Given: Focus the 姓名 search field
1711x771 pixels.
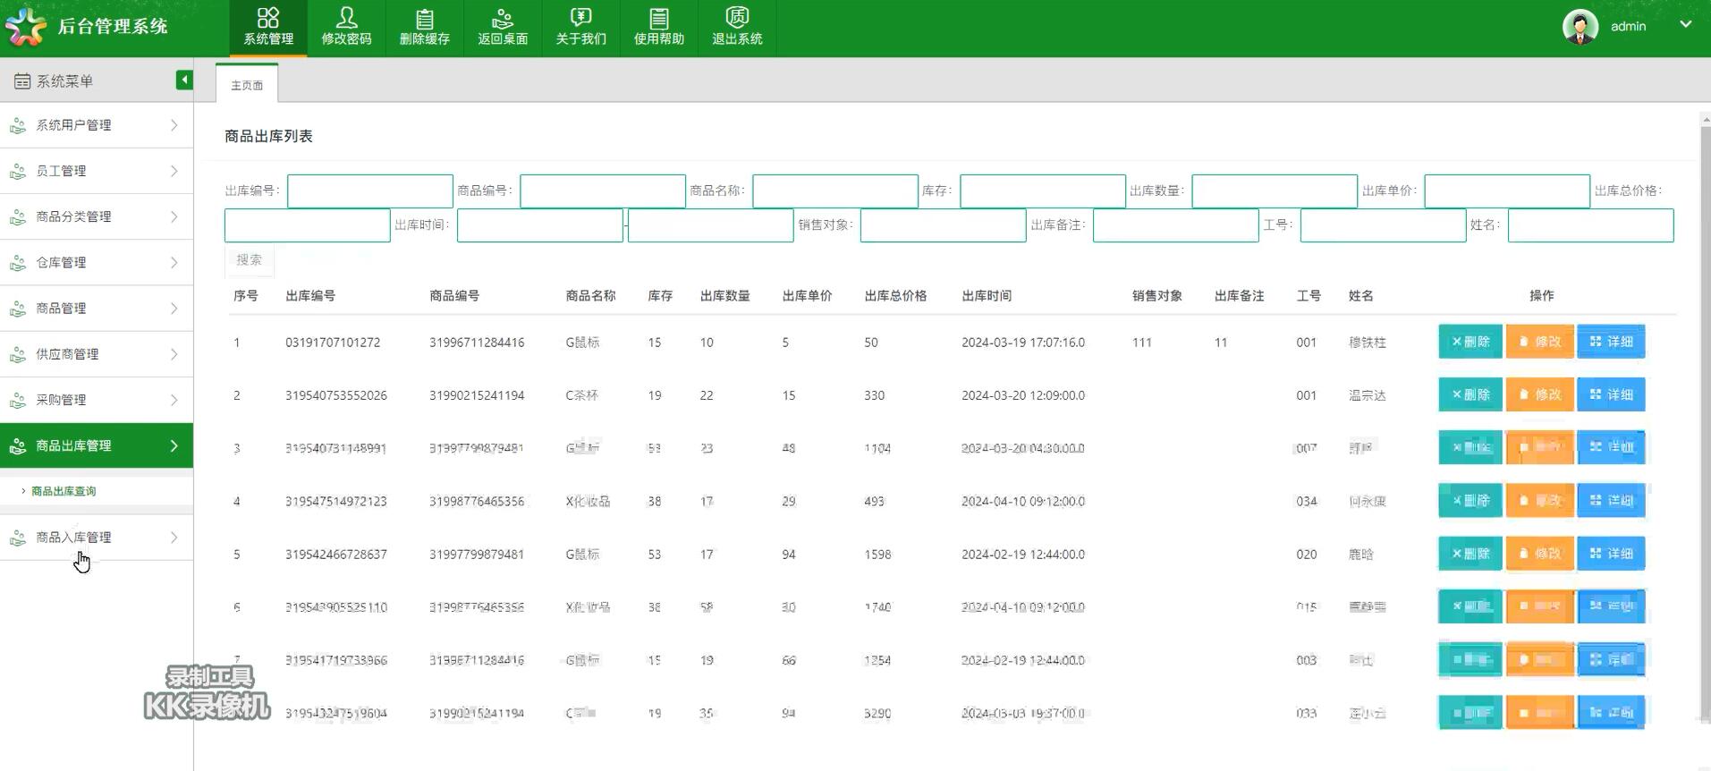Looking at the screenshot, I should pos(1591,225).
